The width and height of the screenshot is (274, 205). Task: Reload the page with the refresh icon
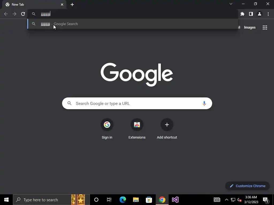(23, 14)
